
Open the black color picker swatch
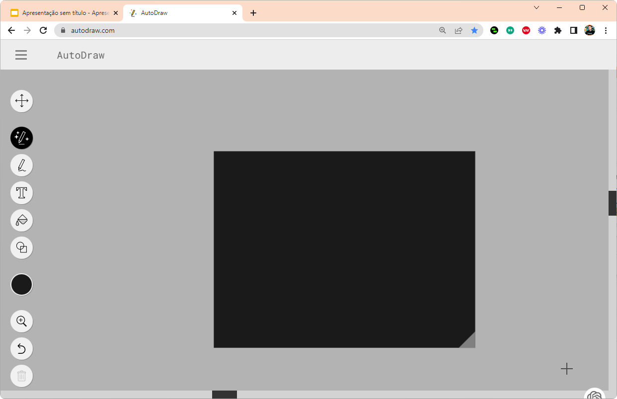(22, 285)
